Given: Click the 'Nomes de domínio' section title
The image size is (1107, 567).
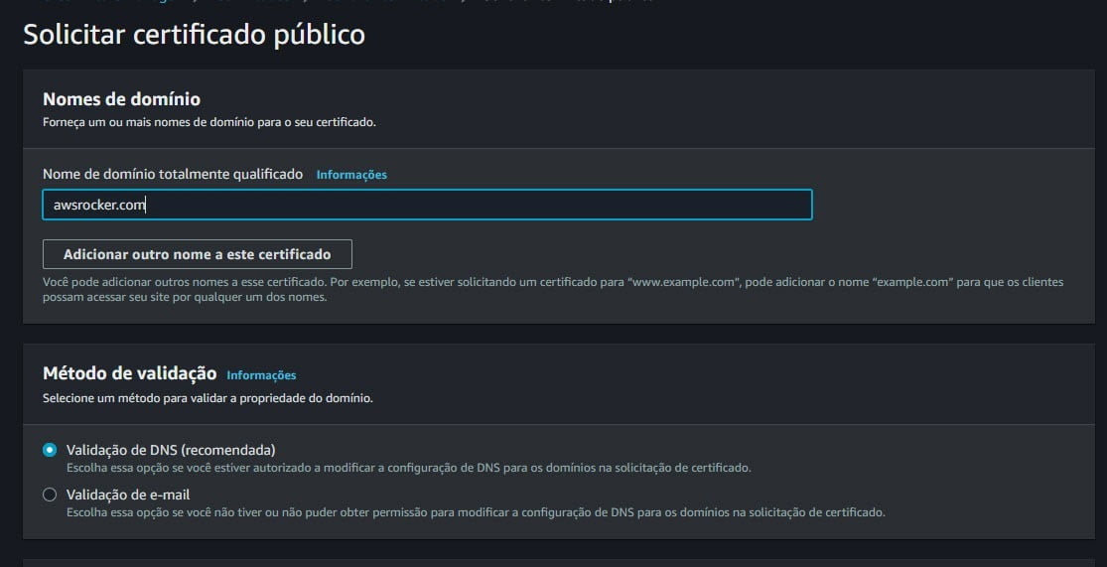Looking at the screenshot, I should (121, 99).
